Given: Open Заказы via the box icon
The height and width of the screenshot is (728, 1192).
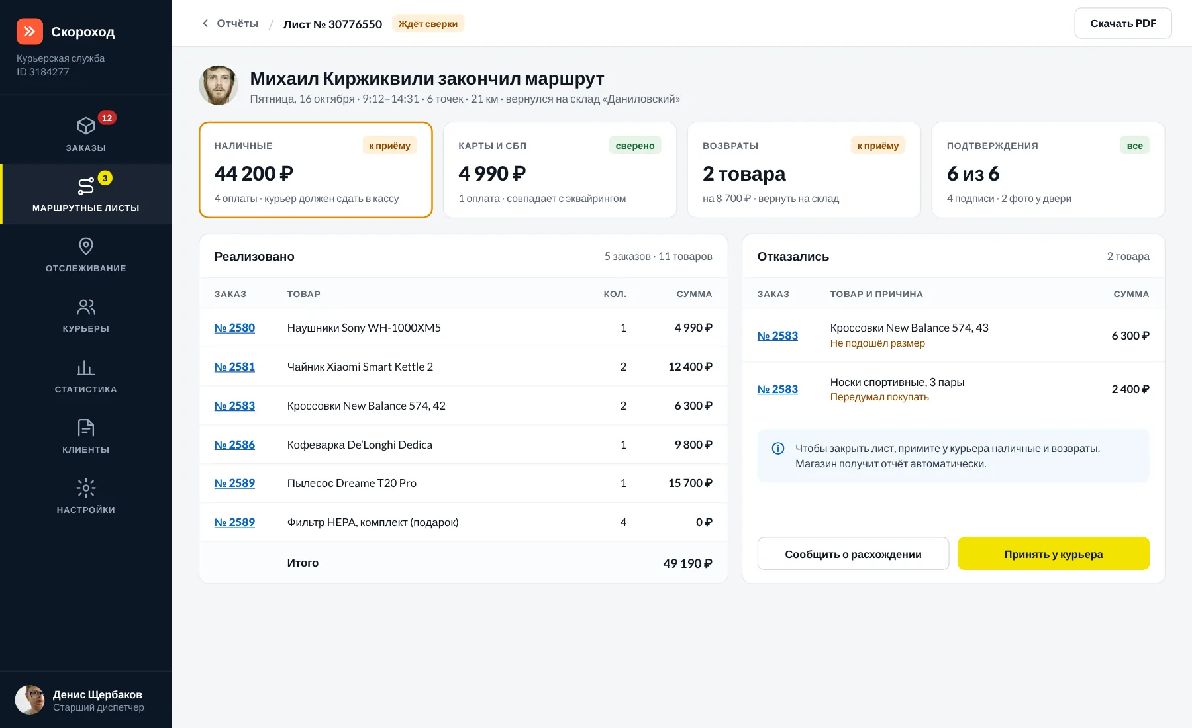Looking at the screenshot, I should [86, 126].
